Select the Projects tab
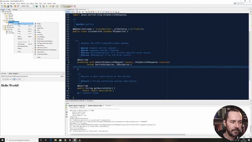 click(x=3, y=9)
